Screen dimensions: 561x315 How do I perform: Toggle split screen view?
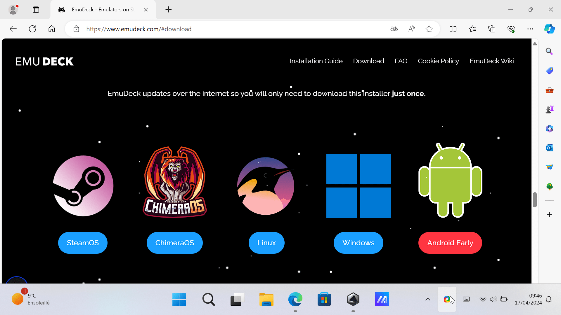click(453, 29)
